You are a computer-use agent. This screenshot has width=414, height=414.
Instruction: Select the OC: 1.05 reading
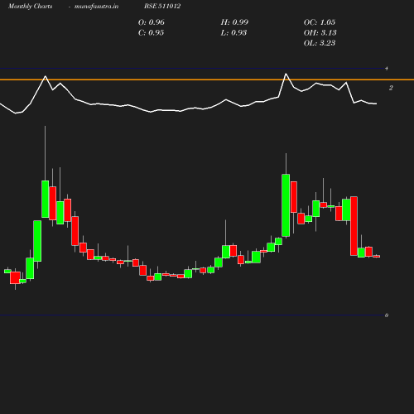point(320,22)
